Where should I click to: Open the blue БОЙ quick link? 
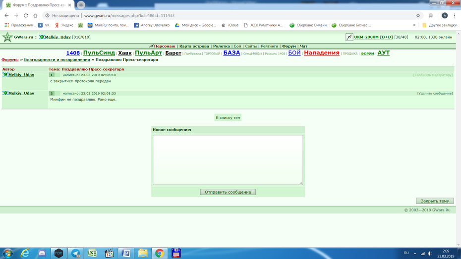tap(294, 53)
